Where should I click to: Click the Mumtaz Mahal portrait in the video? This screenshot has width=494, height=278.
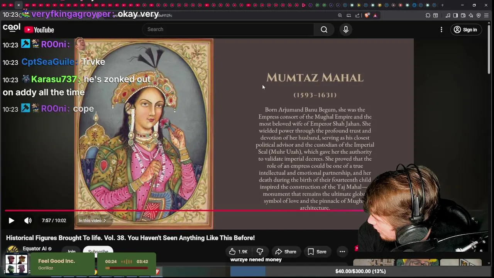point(144,134)
